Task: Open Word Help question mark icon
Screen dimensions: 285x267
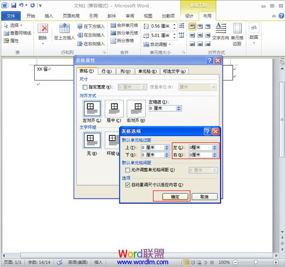Action: (x=281, y=16)
